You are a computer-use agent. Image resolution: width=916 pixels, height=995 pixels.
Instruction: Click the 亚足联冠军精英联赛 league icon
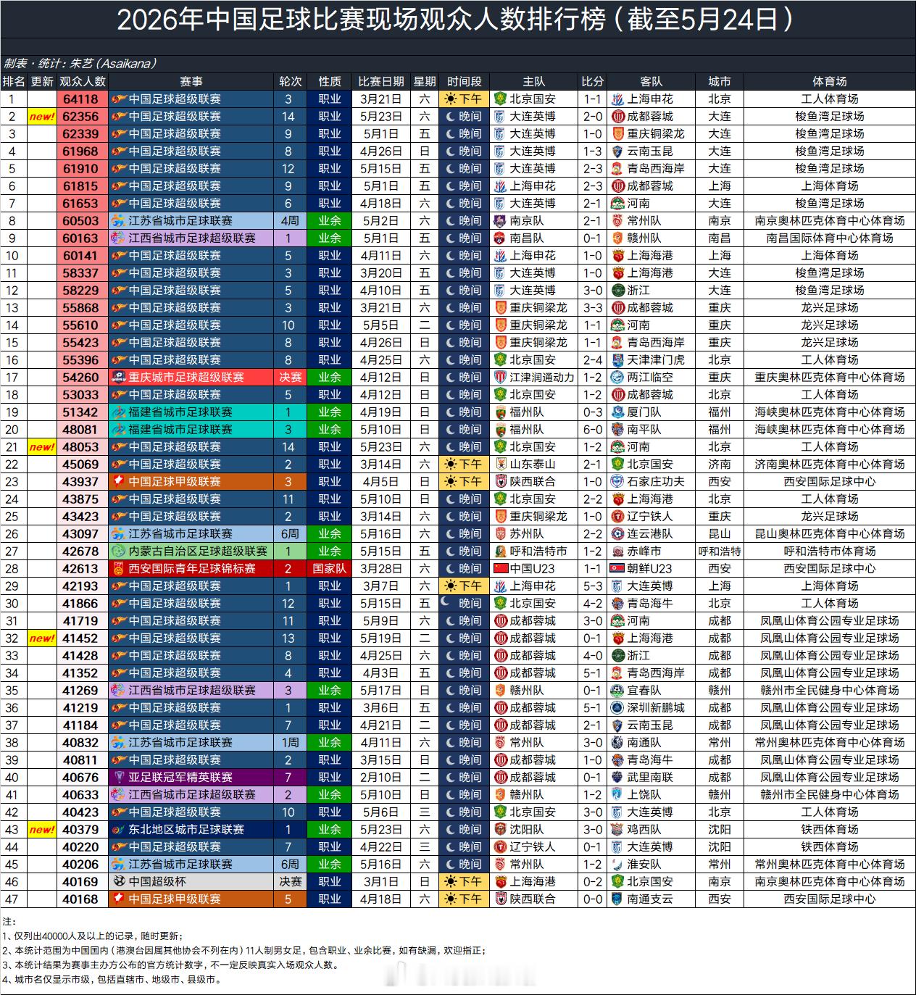[x=119, y=778]
